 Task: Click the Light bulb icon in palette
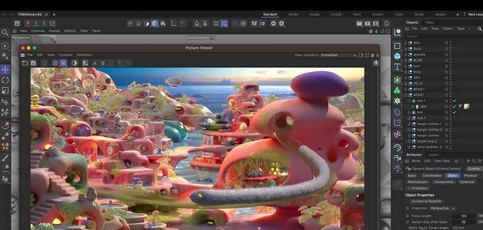[x=397, y=168]
